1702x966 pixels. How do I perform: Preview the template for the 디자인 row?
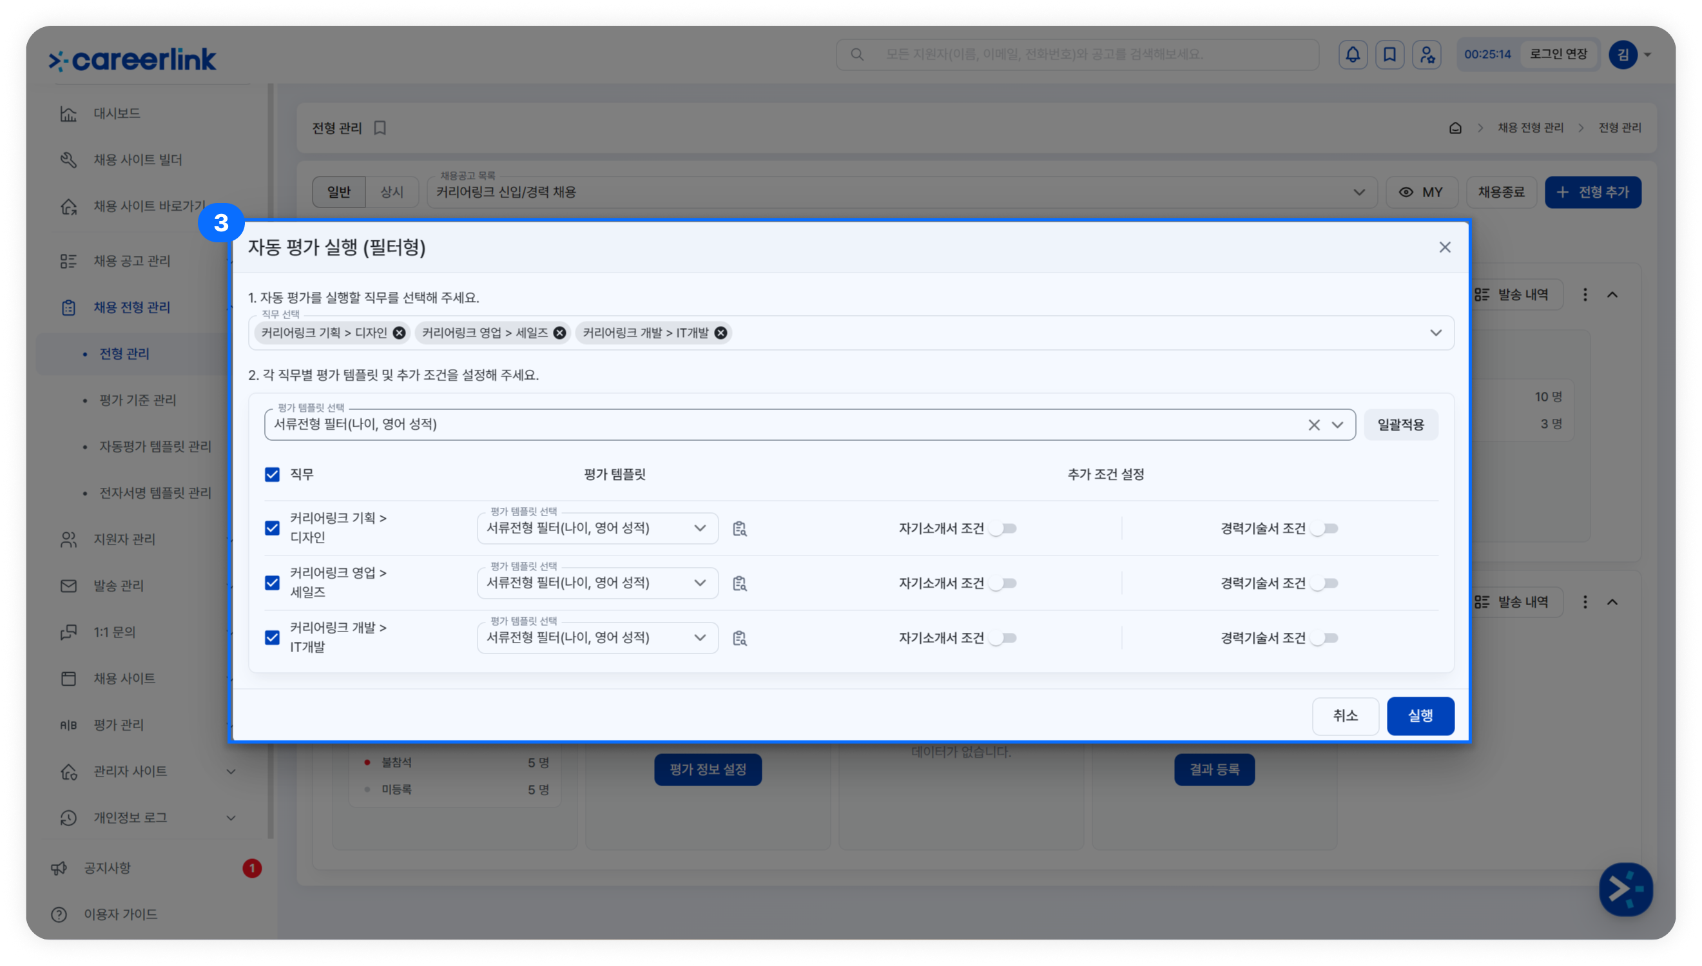(x=740, y=529)
